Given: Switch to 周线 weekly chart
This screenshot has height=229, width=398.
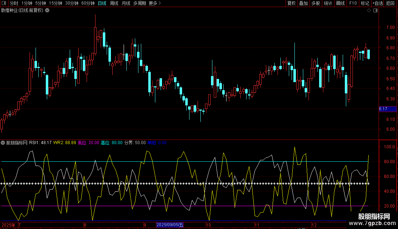Looking at the screenshot, I should pyautogui.click(x=114, y=4).
